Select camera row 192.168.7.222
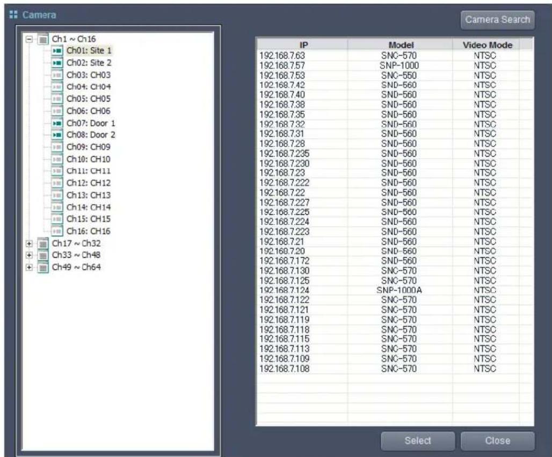Image resolution: width=552 pixels, height=457 pixels. click(x=395, y=183)
